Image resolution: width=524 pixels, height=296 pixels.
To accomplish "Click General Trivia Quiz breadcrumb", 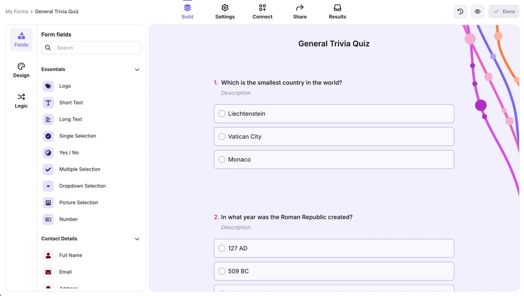I will 57,12.
